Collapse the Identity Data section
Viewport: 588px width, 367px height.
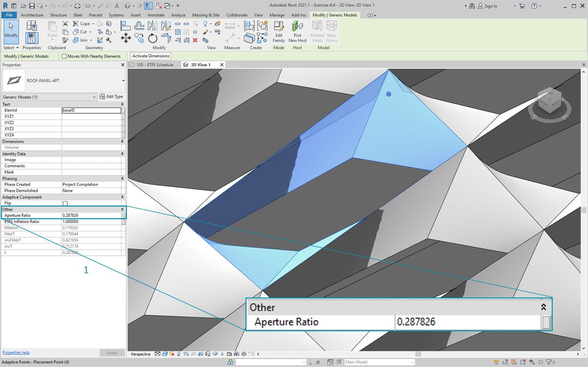122,154
